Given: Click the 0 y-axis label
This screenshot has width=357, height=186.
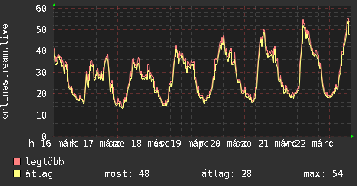Looking at the screenshot, I should click(44, 136).
